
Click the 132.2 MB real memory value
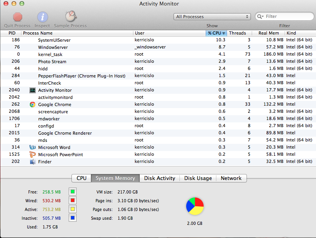(x=273, y=104)
